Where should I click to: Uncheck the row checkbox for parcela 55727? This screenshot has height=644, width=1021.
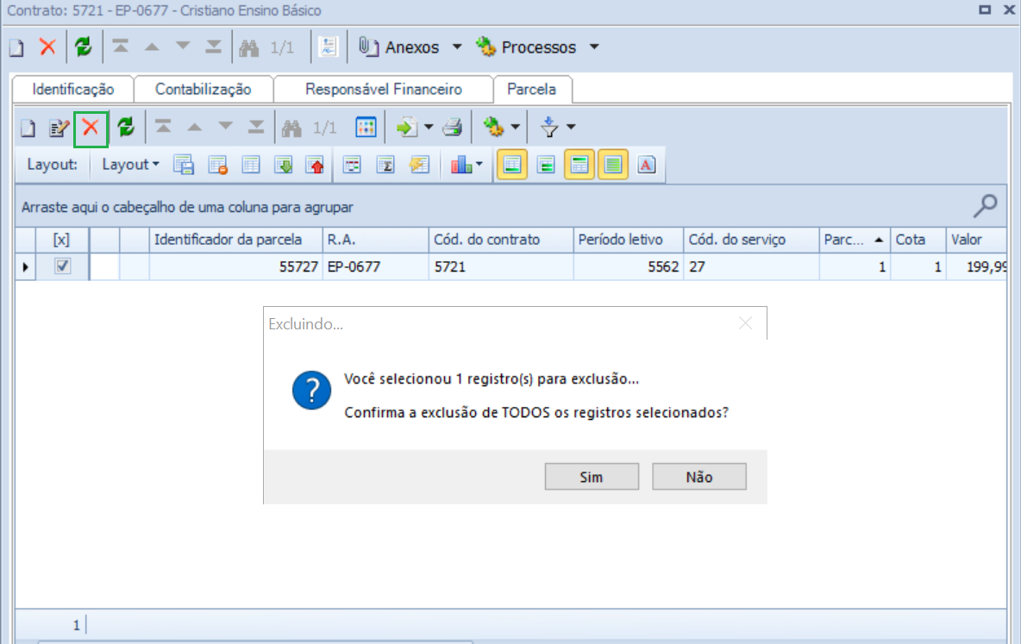[62, 266]
